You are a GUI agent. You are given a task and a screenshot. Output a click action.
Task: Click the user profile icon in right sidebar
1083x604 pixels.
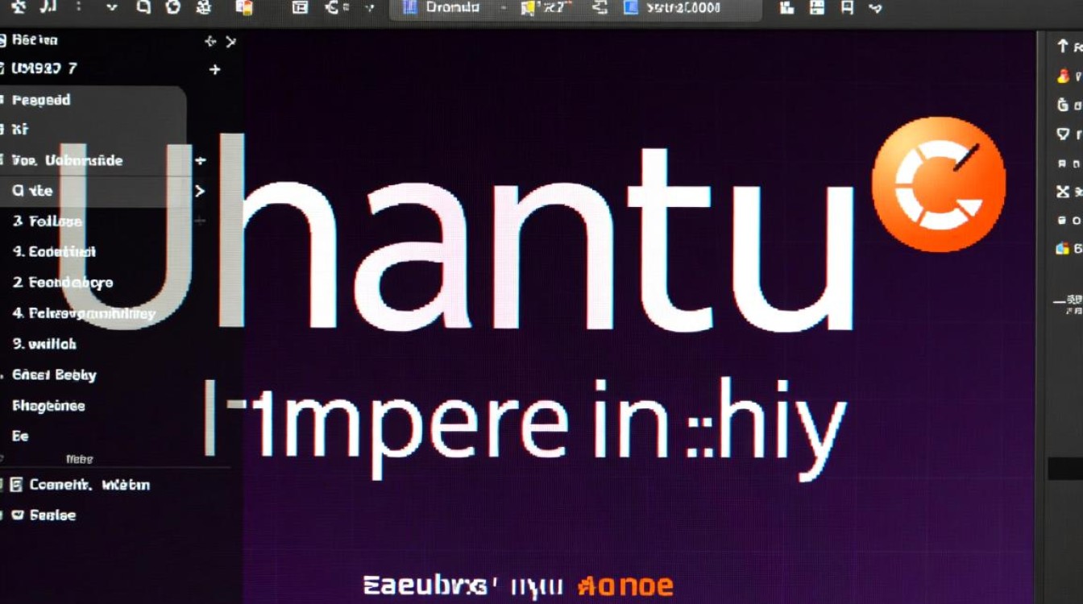coord(1062,78)
